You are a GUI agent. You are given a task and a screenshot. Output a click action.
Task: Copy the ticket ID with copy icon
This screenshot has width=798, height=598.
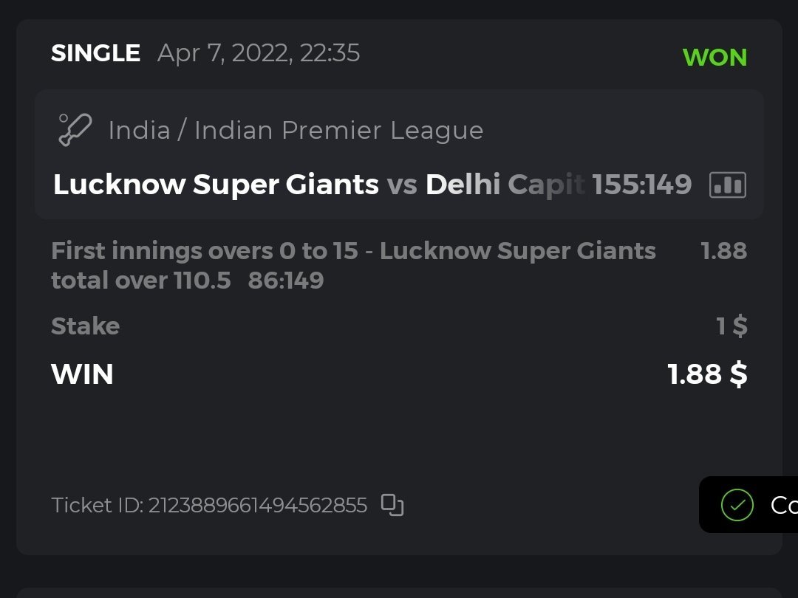click(392, 505)
